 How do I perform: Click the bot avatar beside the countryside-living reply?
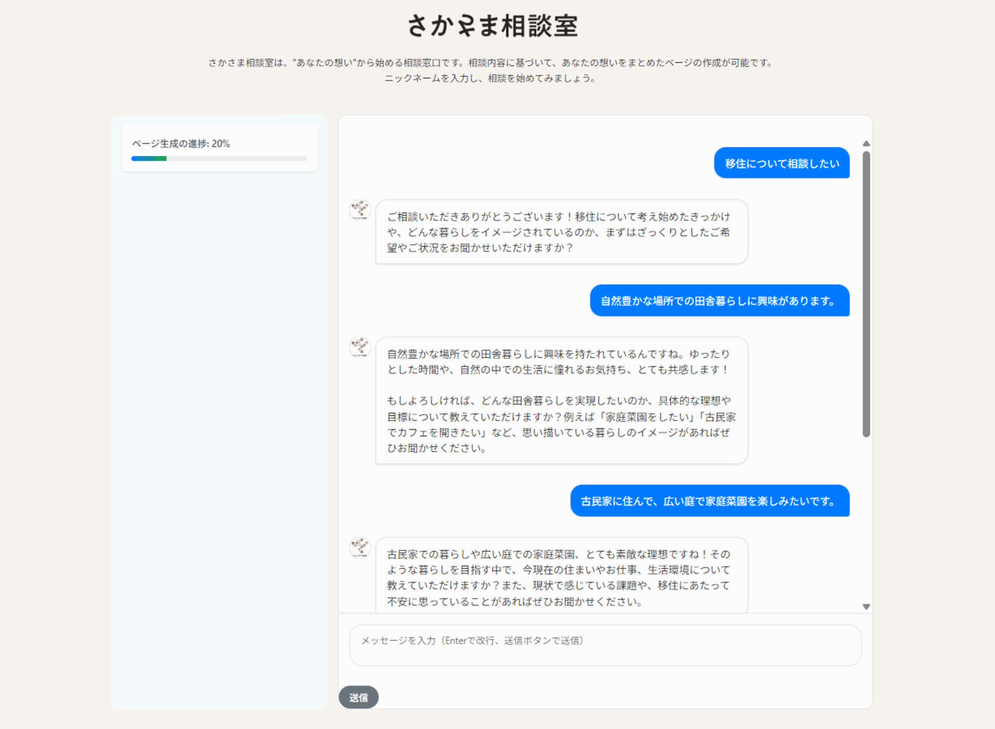[x=360, y=347]
